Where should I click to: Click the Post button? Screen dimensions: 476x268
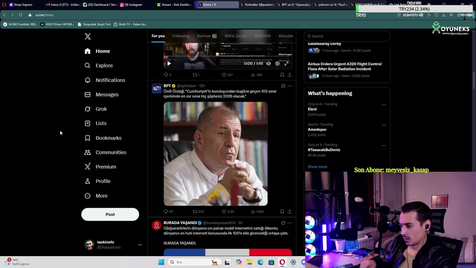click(110, 214)
